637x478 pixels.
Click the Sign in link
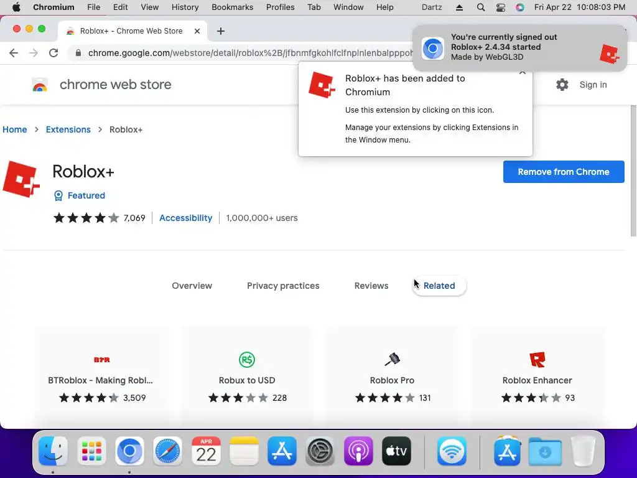click(593, 85)
